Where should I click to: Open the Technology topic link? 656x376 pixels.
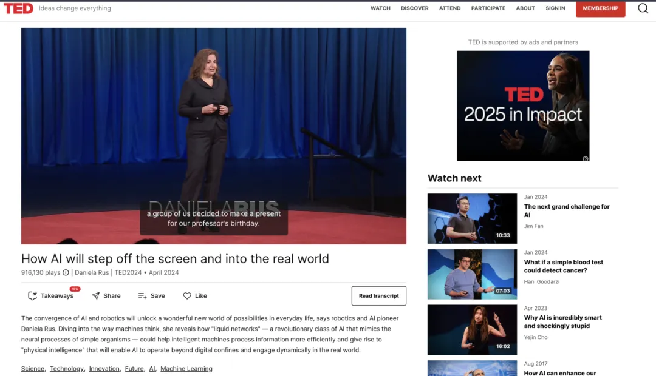pyautogui.click(x=67, y=369)
